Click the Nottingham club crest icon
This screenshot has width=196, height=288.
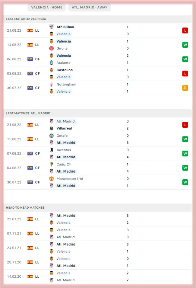tap(51, 85)
